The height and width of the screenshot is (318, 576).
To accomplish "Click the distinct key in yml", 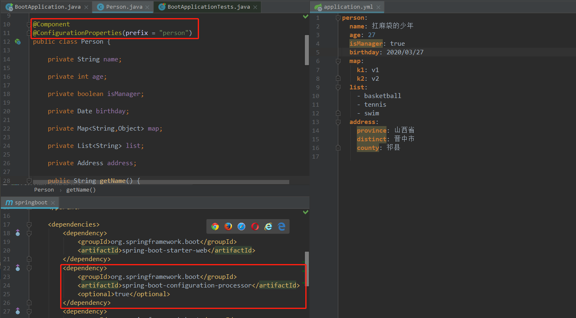I will tap(372, 139).
